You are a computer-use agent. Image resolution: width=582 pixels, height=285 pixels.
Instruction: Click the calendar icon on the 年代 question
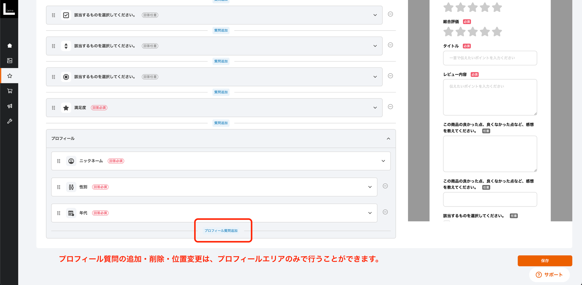click(71, 213)
